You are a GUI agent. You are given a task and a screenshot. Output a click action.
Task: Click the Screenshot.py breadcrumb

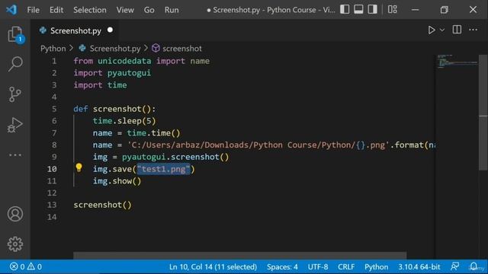(110, 49)
